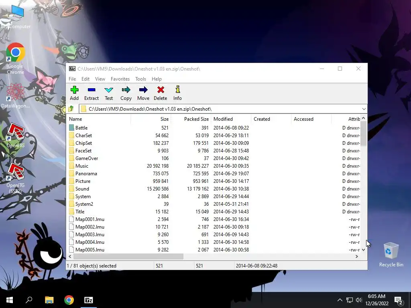This screenshot has width=411, height=308.
Task: Open Chrome from the taskbar
Action: (69, 300)
